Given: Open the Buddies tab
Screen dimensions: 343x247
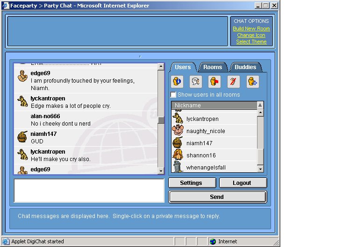Looking at the screenshot, I should pyautogui.click(x=245, y=67).
